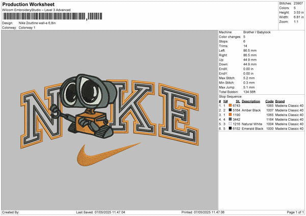Click the orange Nike swoosh in the preview
306x216 pixels.
tap(108, 155)
